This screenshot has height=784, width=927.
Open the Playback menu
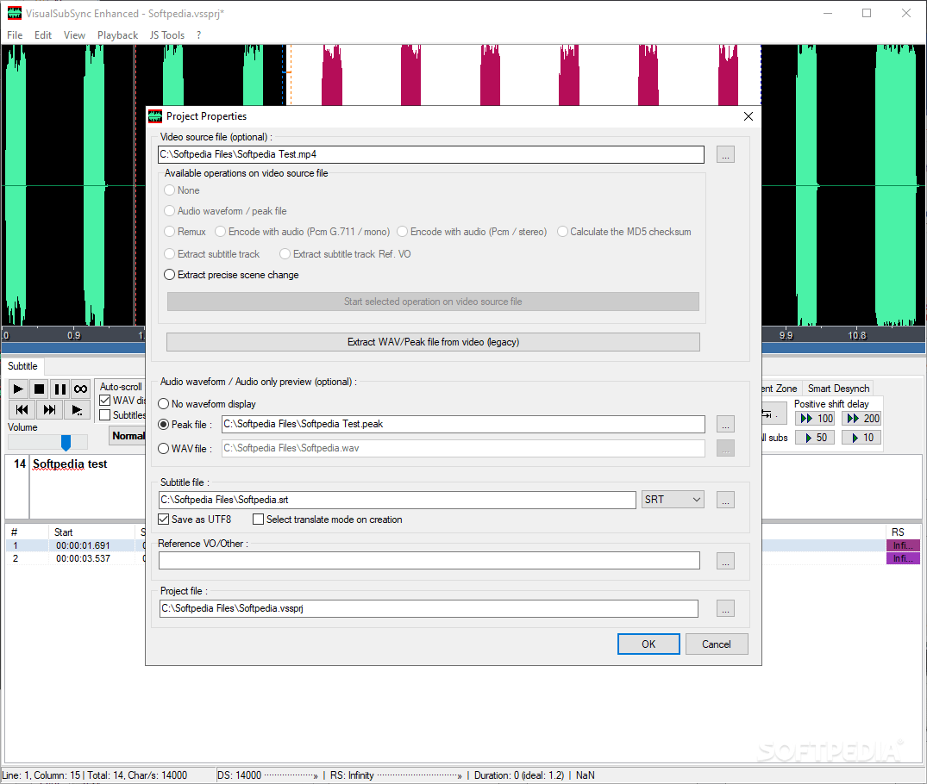point(117,35)
